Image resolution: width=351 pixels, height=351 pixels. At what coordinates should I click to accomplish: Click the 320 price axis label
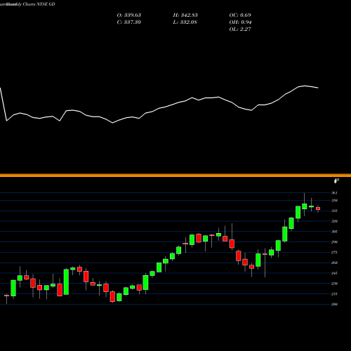pos(334,221)
